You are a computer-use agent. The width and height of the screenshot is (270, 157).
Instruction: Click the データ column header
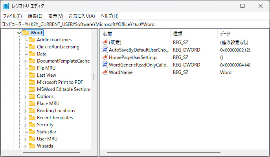[x=243, y=33]
